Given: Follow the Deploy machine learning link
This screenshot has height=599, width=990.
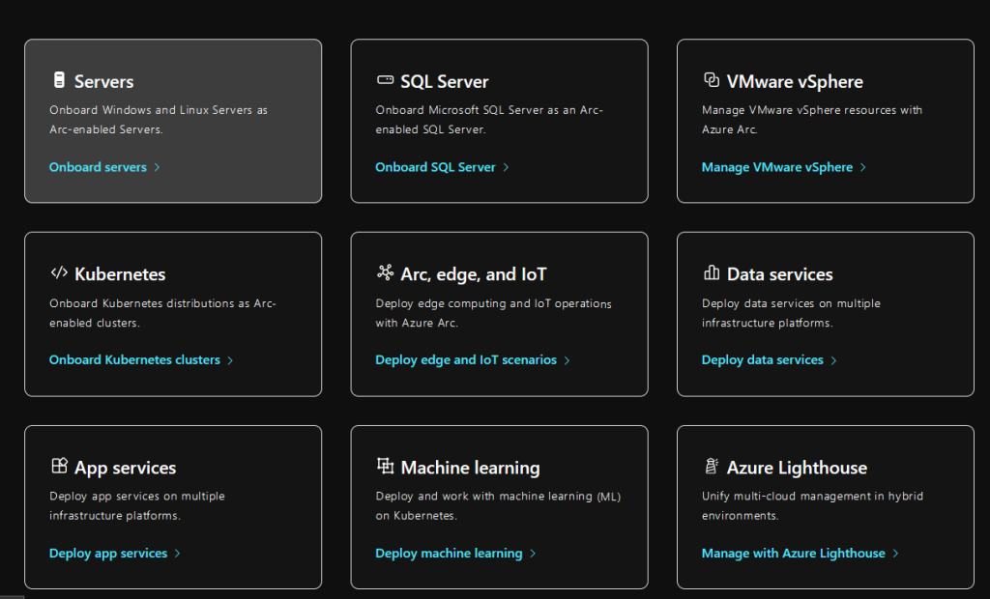Looking at the screenshot, I should tap(449, 553).
